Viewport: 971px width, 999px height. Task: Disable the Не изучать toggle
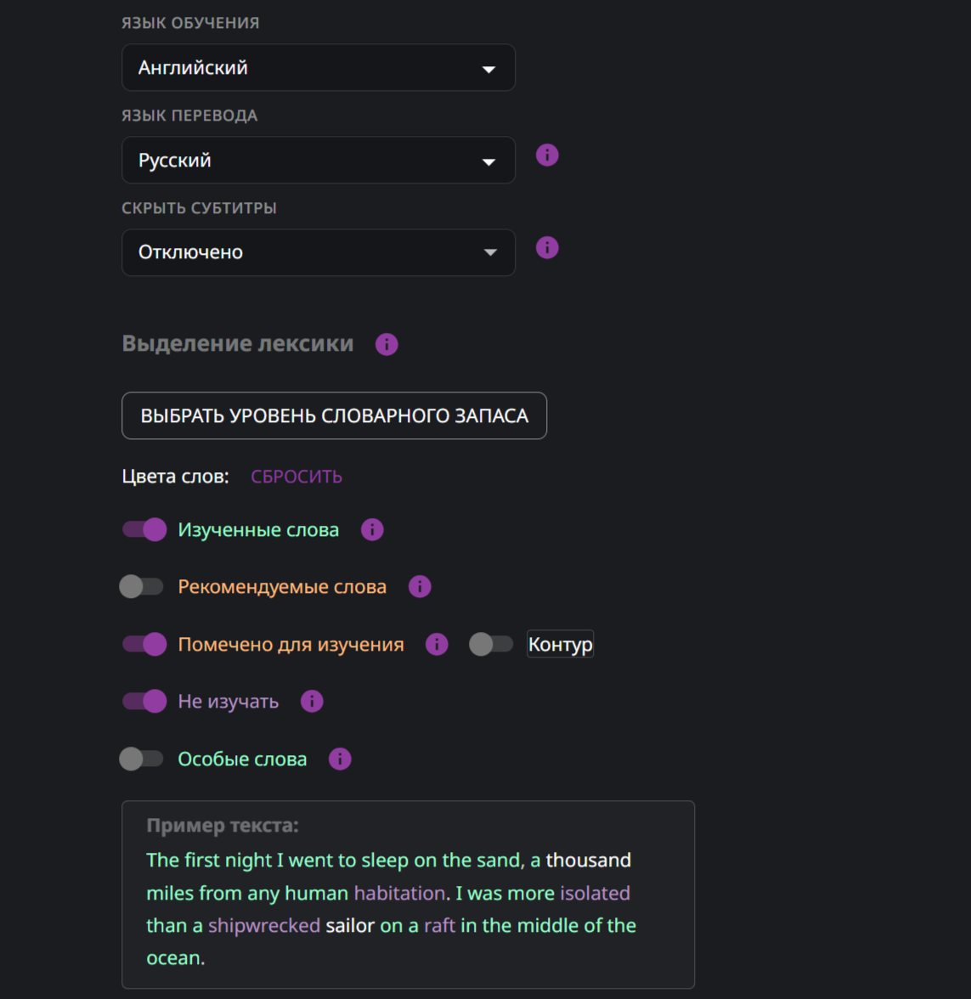point(144,702)
